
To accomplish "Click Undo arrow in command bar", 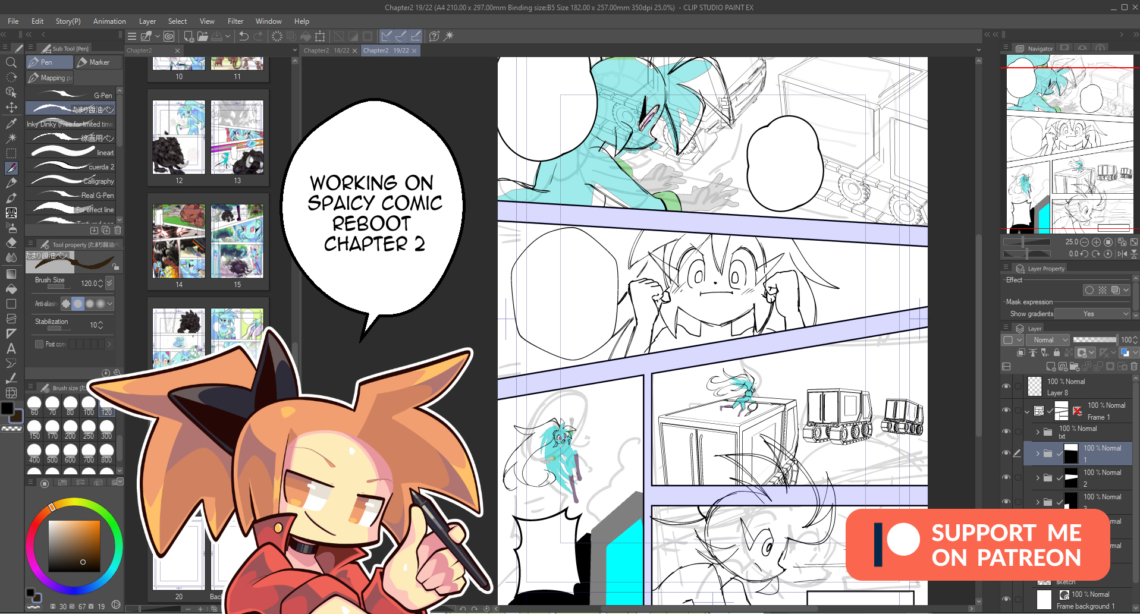I will [x=244, y=36].
